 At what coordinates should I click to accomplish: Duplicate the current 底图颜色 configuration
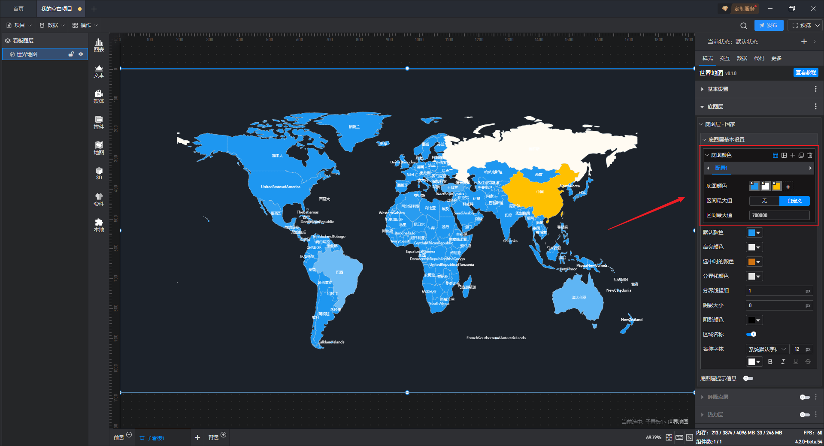point(801,155)
